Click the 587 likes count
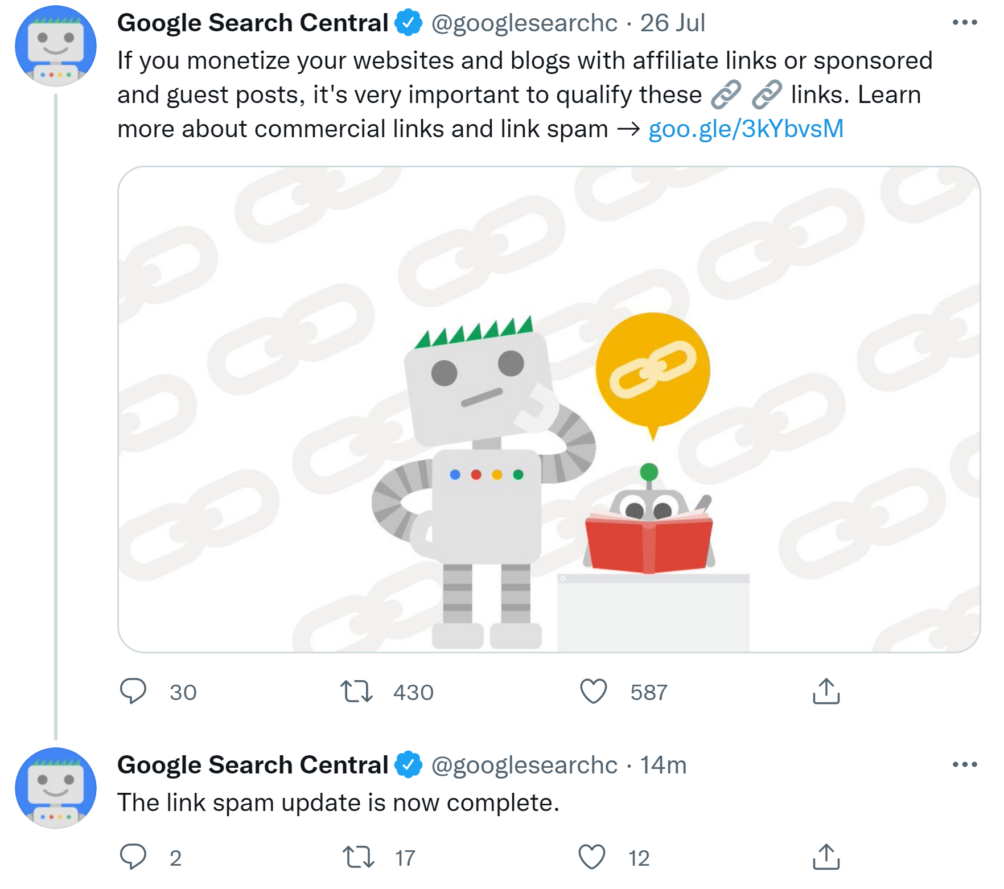Viewport: 1004px width, 889px height. 649,693
